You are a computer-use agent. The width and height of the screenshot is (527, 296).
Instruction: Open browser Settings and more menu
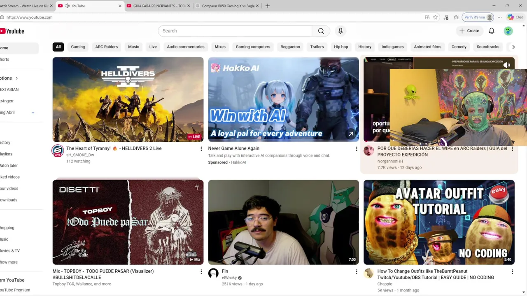click(499, 17)
